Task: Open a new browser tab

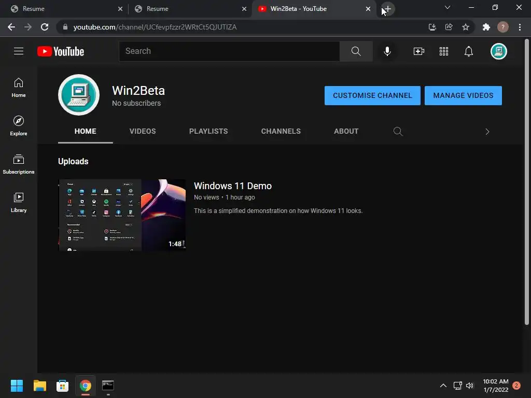Action: pos(388,9)
